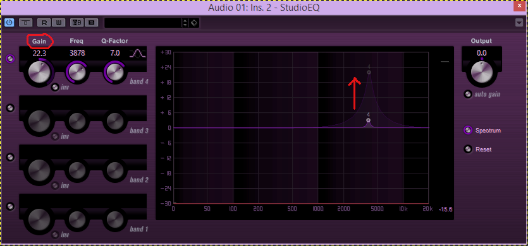Open the plugin functions dropdown arrow at top right

tap(519, 23)
